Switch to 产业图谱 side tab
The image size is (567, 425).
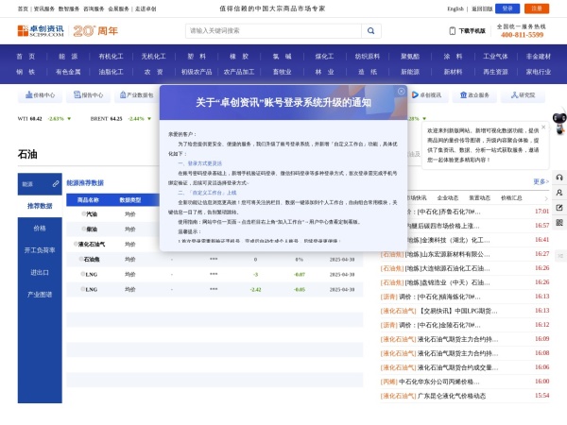40,295
